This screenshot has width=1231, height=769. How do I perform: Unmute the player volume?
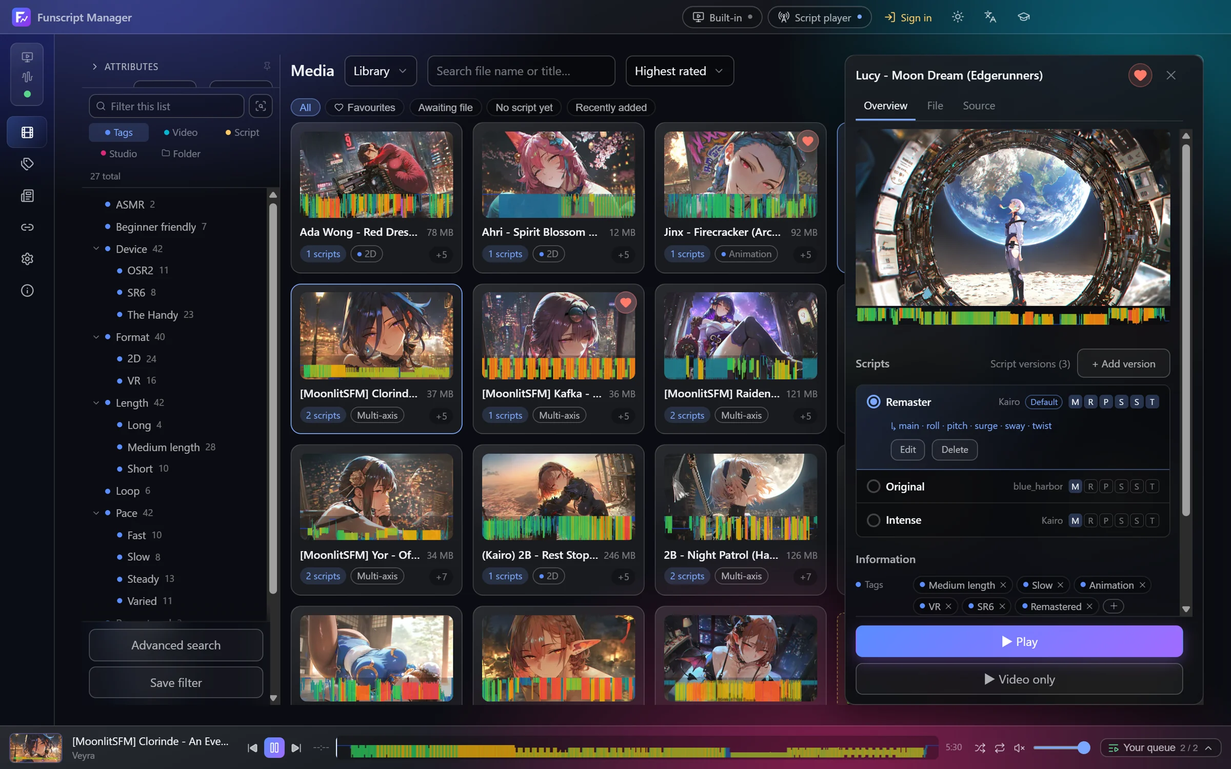pyautogui.click(x=1020, y=748)
